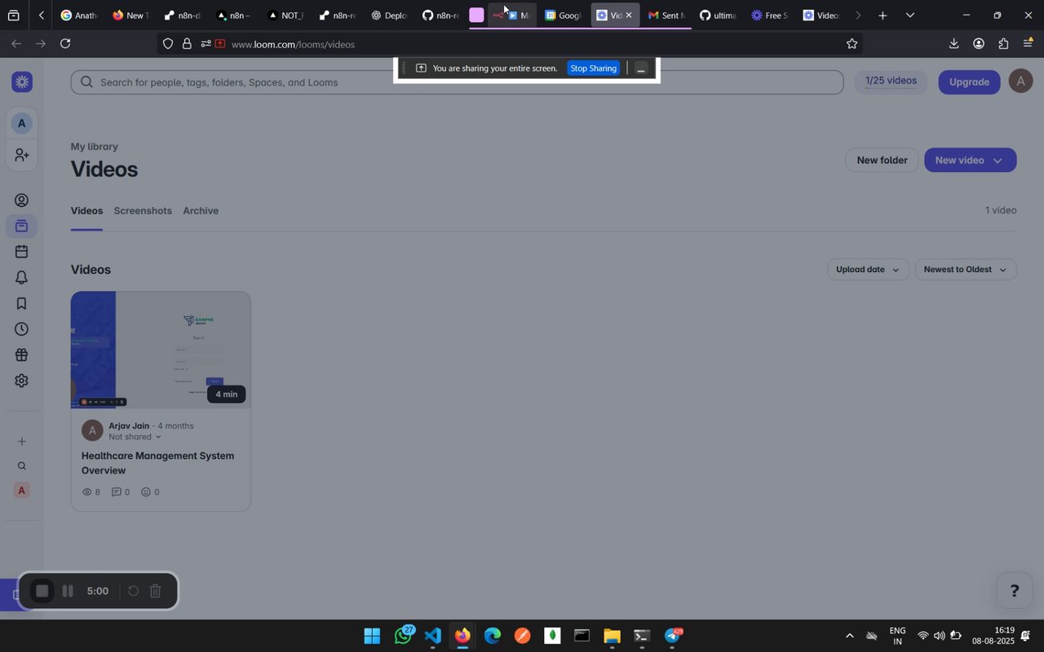Open the Upload date filter dropdown
The width and height of the screenshot is (1044, 652).
[868, 270]
